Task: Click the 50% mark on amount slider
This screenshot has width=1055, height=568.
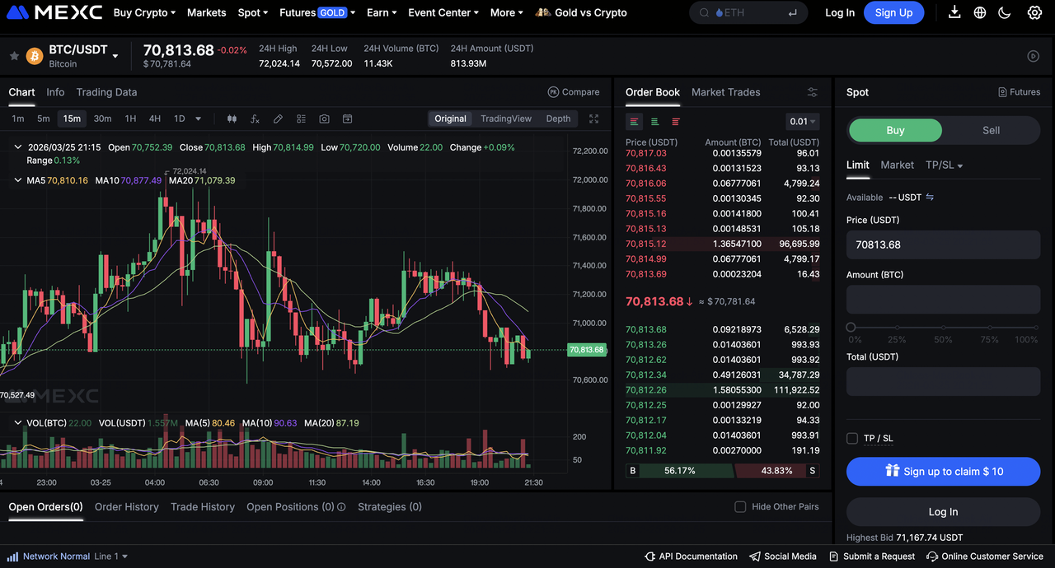Action: [x=943, y=328]
